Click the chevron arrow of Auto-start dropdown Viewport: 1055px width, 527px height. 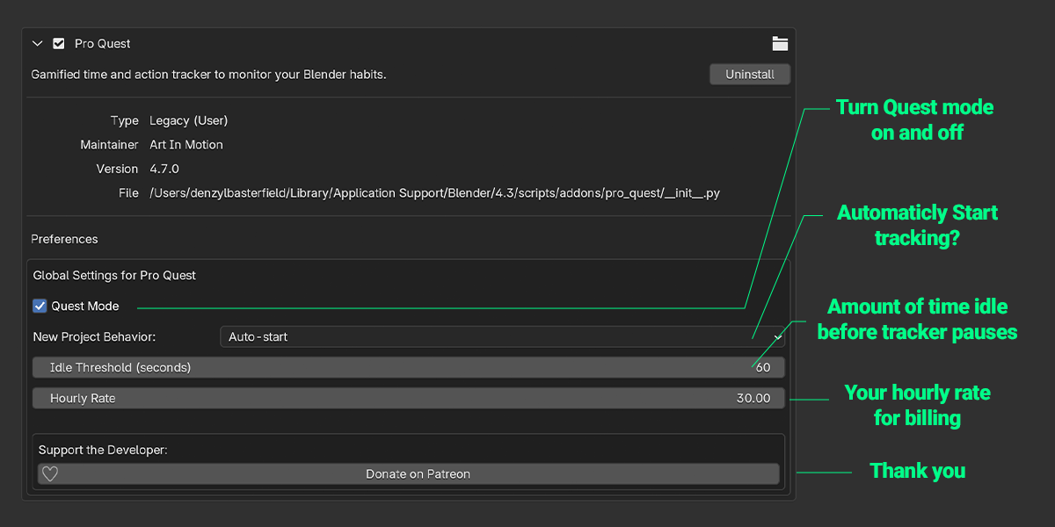coord(777,337)
